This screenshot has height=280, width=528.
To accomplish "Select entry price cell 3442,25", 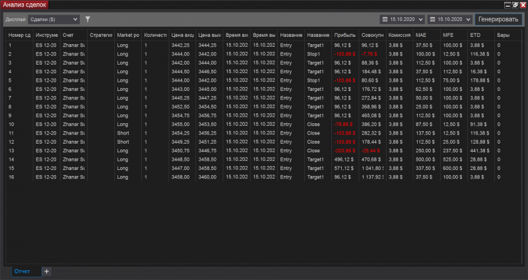I will 180,45.
